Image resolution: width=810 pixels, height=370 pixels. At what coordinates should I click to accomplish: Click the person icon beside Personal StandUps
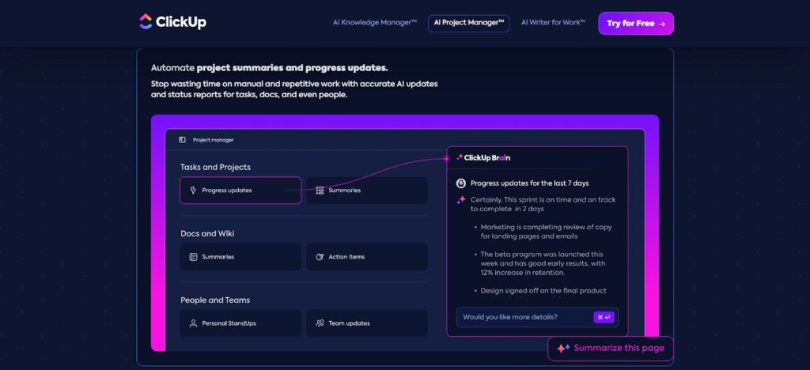(x=193, y=323)
